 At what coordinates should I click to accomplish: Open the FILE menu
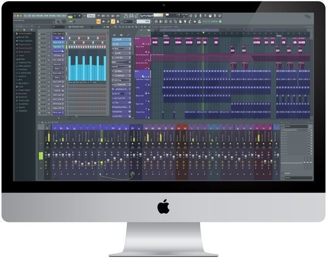25,16
